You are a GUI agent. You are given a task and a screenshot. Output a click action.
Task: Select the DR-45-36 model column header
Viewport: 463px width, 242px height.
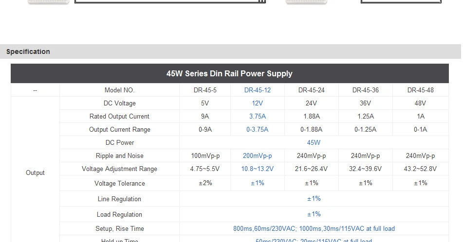point(365,90)
